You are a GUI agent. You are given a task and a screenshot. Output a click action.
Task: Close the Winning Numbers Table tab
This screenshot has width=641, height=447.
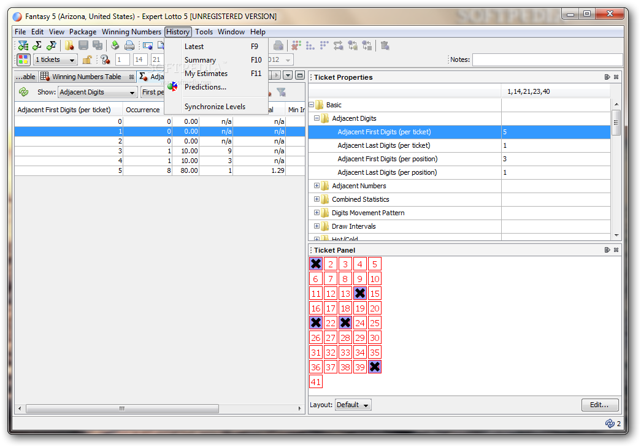[x=131, y=77]
